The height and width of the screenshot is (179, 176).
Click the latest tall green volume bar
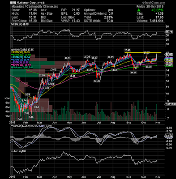coord(157,112)
